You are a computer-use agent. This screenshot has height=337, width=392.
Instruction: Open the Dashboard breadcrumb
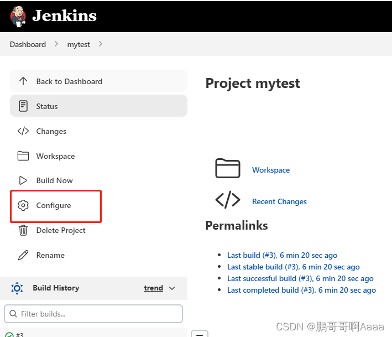pyautogui.click(x=28, y=44)
